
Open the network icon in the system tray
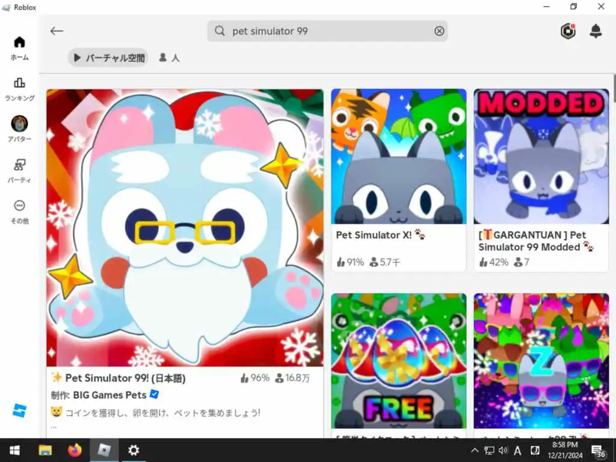(x=489, y=450)
